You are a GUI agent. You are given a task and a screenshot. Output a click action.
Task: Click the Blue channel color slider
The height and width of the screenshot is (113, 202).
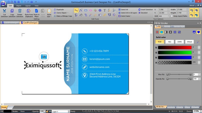[x=175, y=57]
